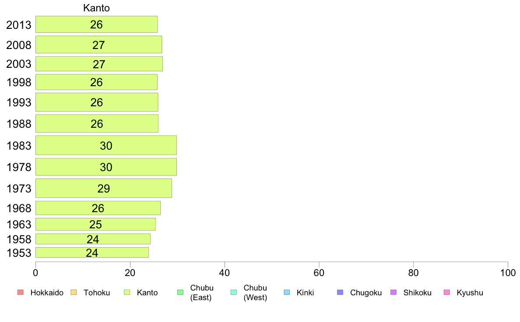Click the Kinki legend swatch
This screenshot has width=520, height=322.
(287, 292)
